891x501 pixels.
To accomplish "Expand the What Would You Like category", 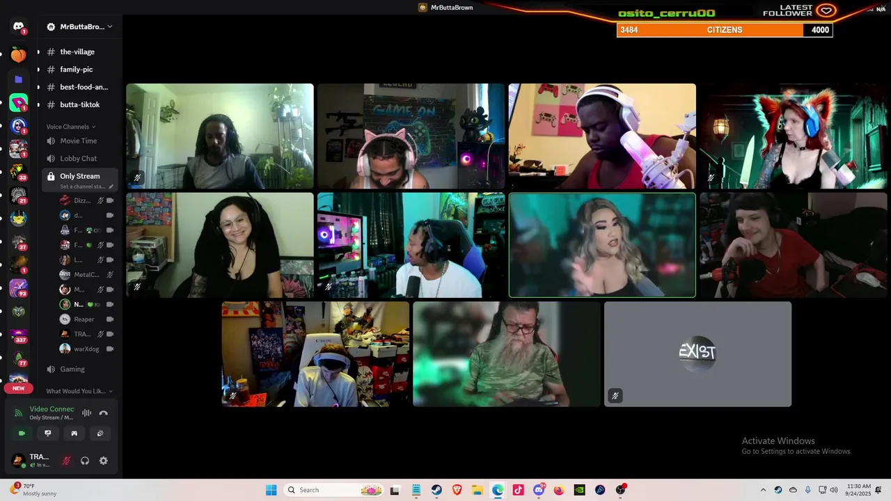I will pos(79,391).
